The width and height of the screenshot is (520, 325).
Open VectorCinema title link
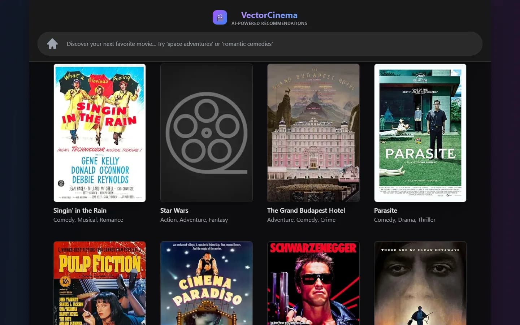click(269, 15)
